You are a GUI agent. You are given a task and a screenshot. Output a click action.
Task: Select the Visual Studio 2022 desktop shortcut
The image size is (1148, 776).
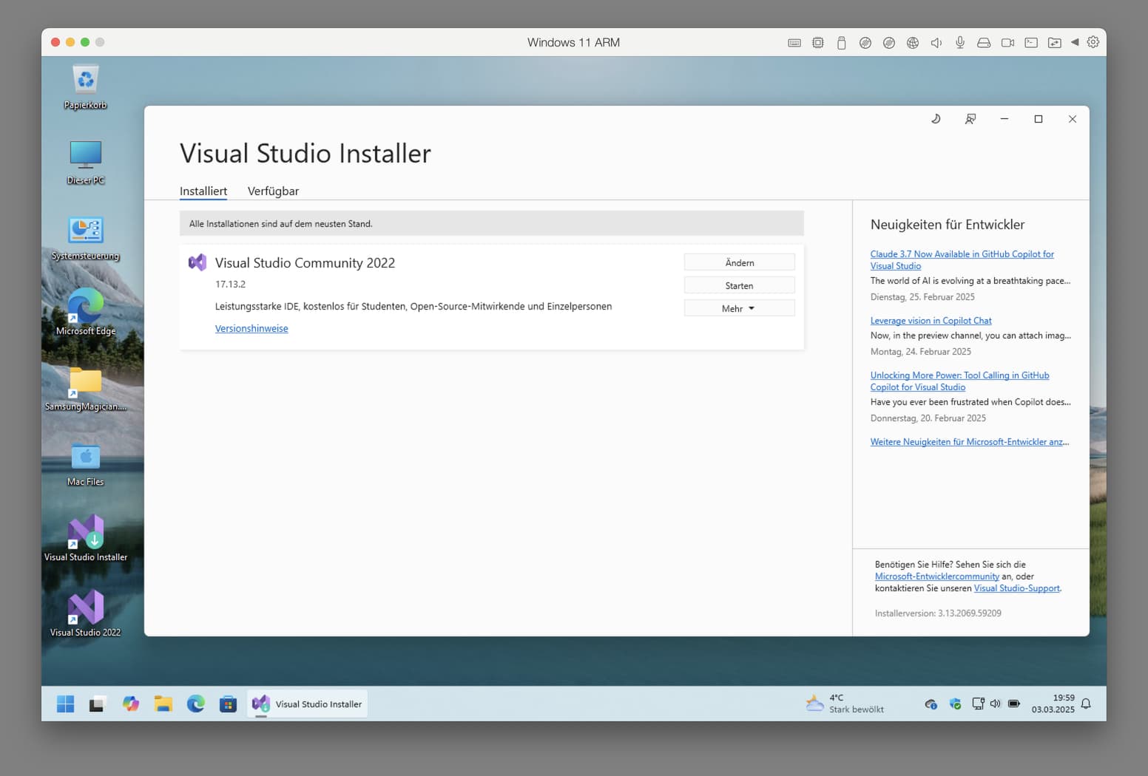click(86, 615)
